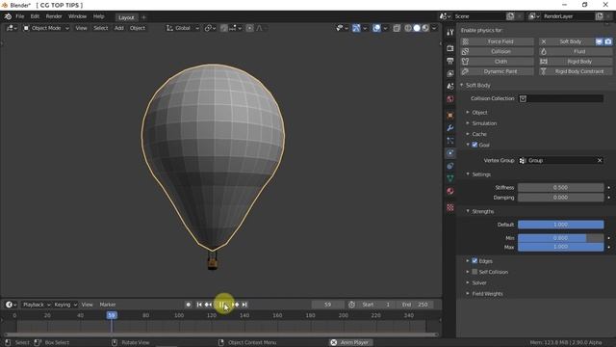
Task: Select wireframe viewport shading mode
Action: pos(408,28)
